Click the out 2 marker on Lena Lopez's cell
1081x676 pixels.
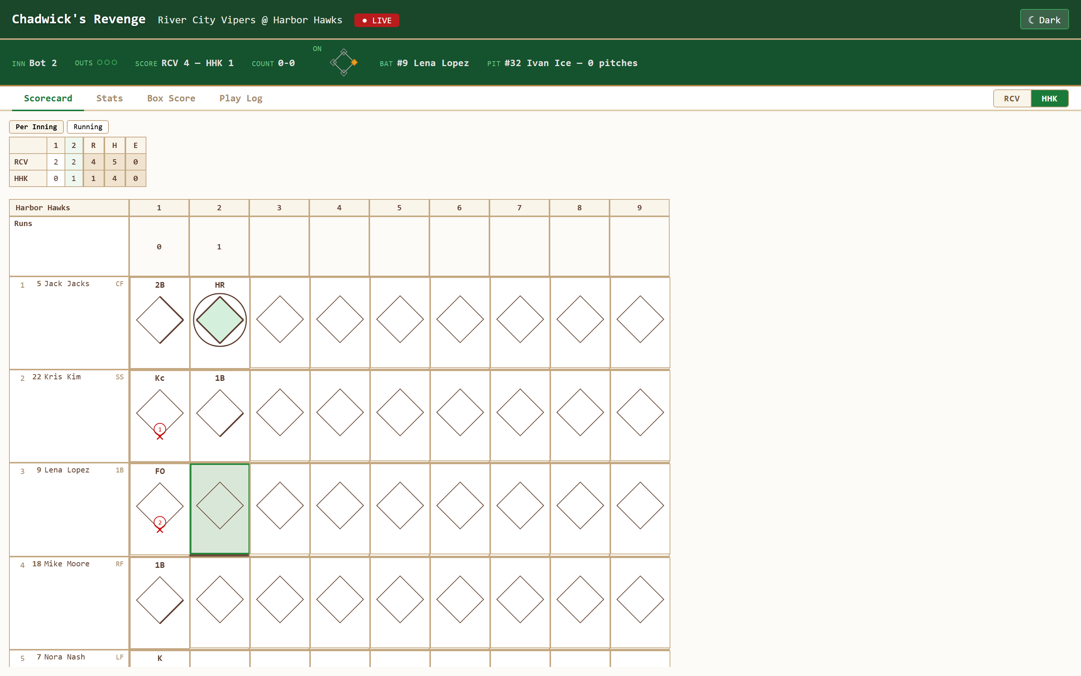(x=160, y=523)
